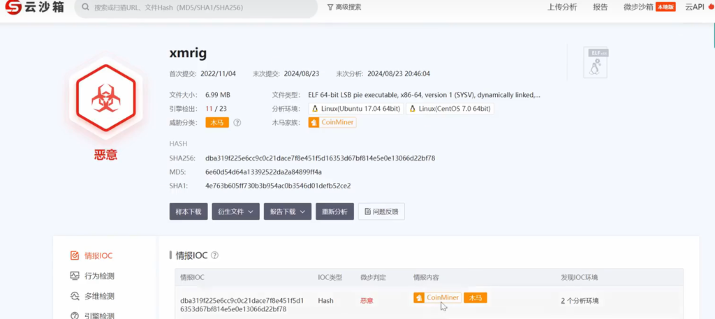Click the MD5 hash value 6e60d54d64a1...
Screen dimensions: 715x319
click(263, 172)
